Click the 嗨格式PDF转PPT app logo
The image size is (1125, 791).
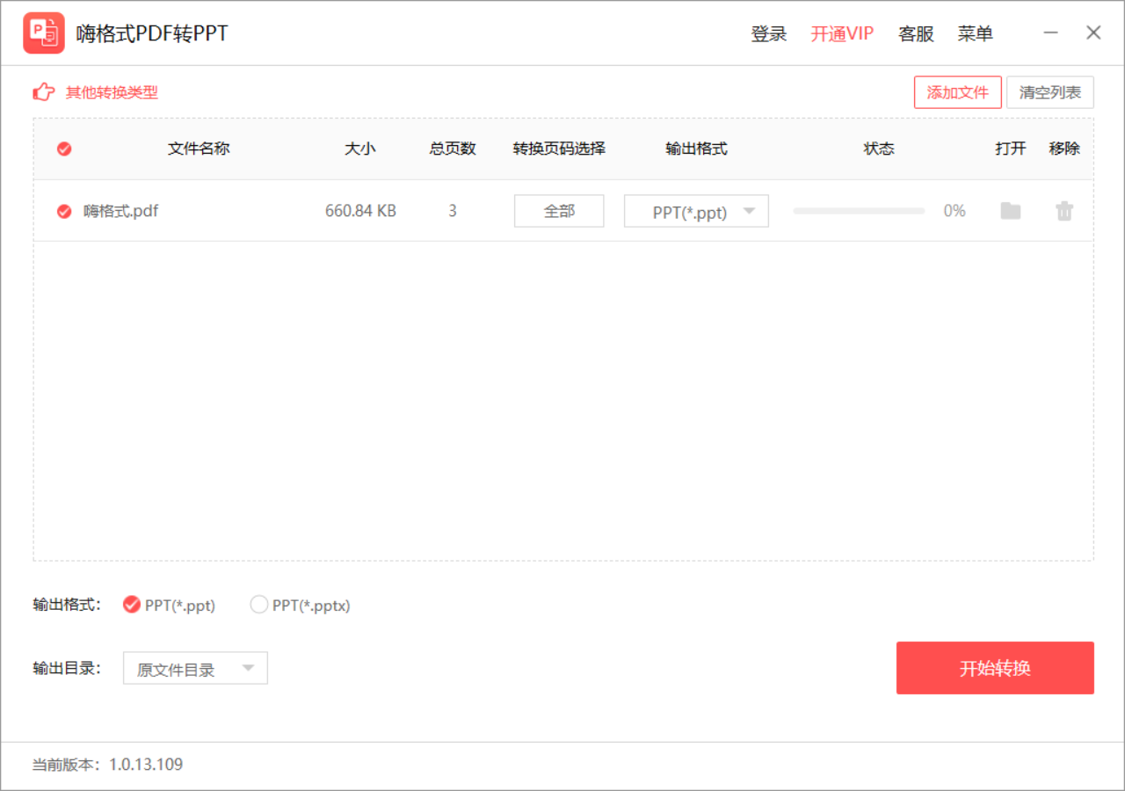tap(44, 33)
